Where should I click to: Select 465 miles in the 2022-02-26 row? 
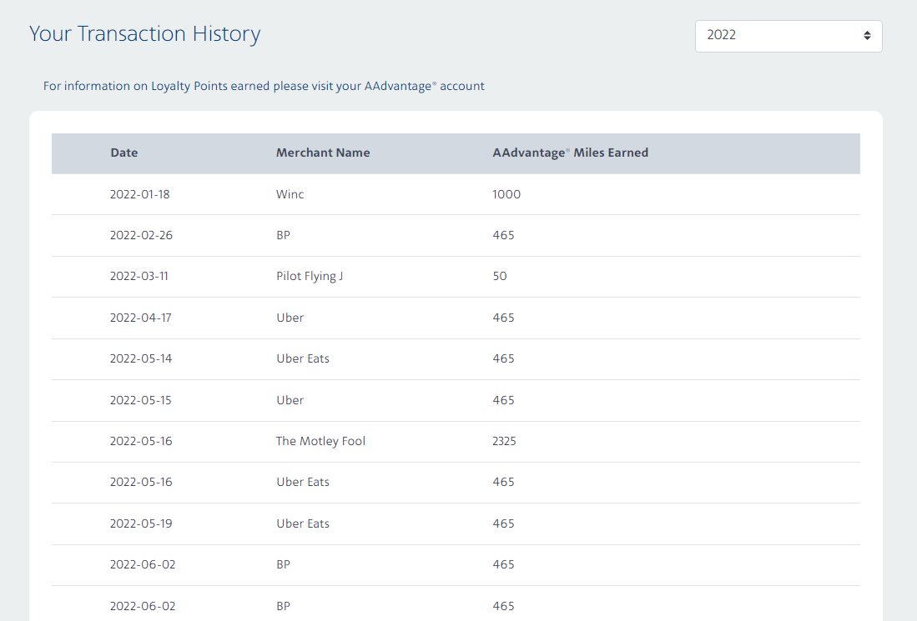coord(503,235)
